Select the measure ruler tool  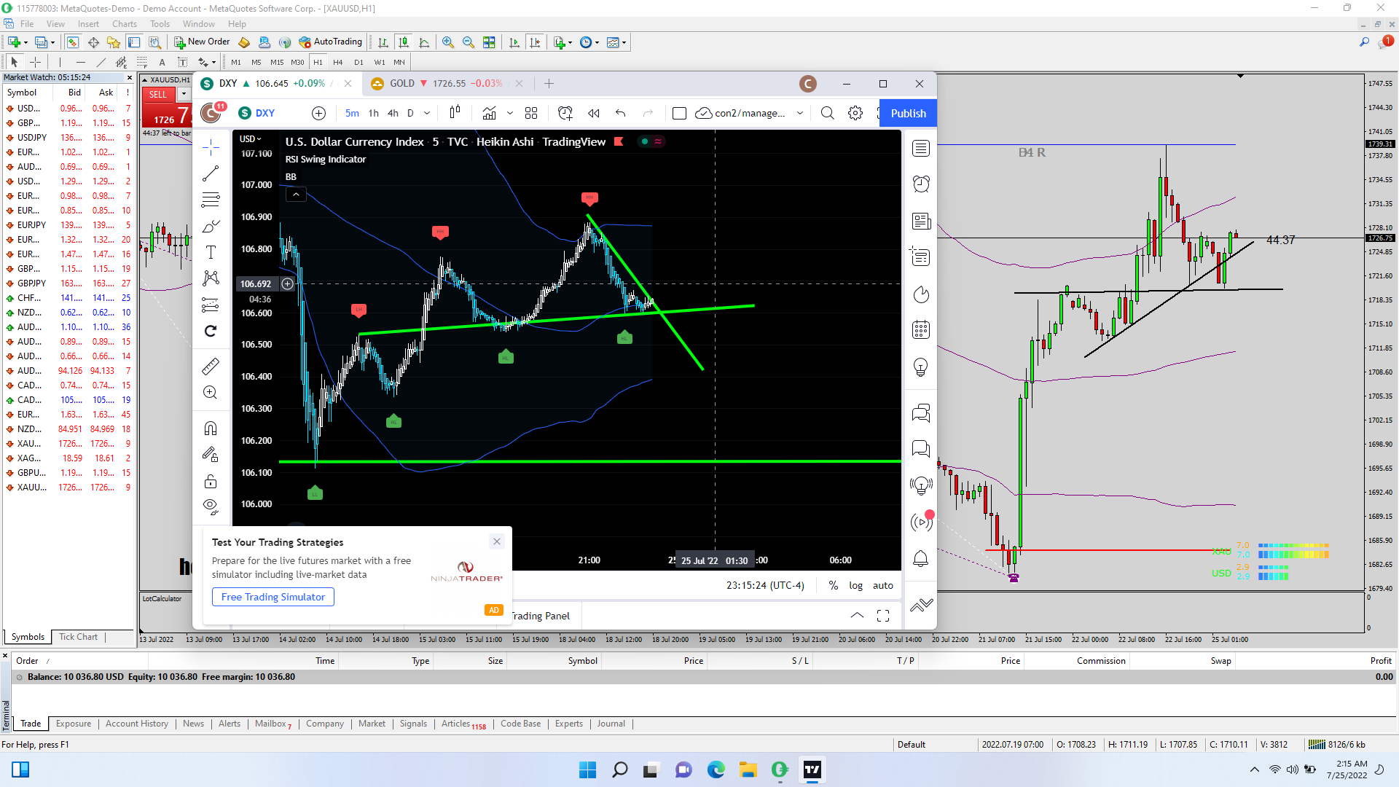[211, 367]
